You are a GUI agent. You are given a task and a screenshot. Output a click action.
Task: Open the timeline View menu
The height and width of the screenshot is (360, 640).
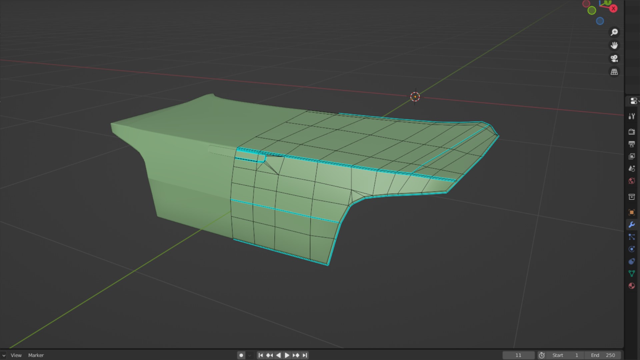click(x=16, y=355)
